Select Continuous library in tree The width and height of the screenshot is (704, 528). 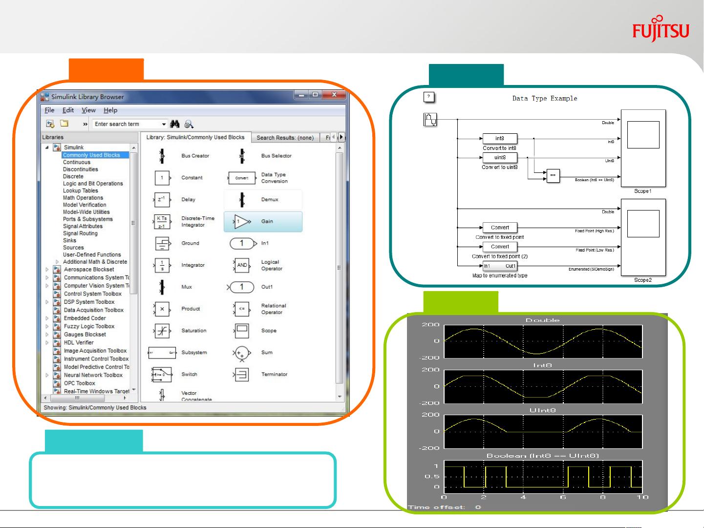tap(77, 162)
